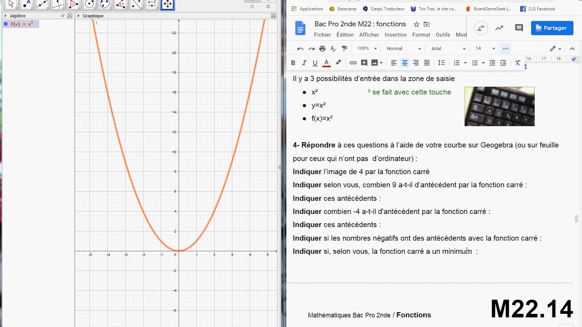
Task: Select the GeoGebra Move Graphics View tool
Action: tap(168, 5)
